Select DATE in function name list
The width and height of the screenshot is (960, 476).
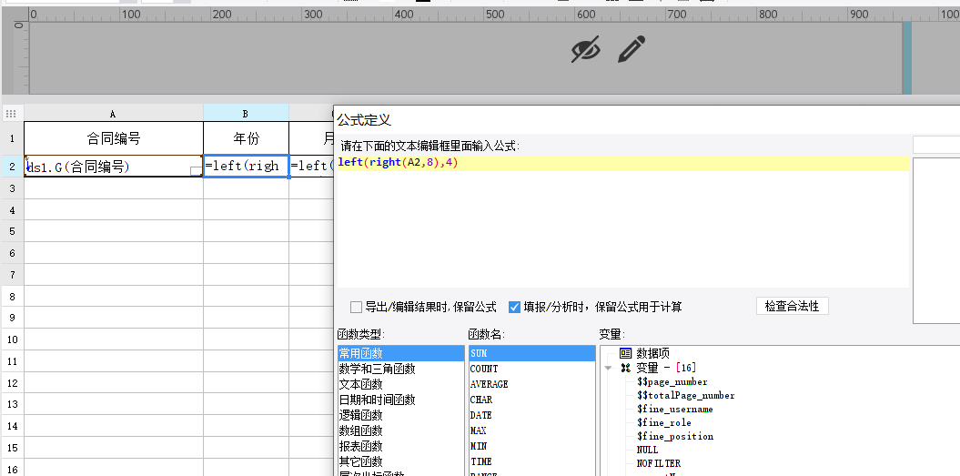point(532,415)
